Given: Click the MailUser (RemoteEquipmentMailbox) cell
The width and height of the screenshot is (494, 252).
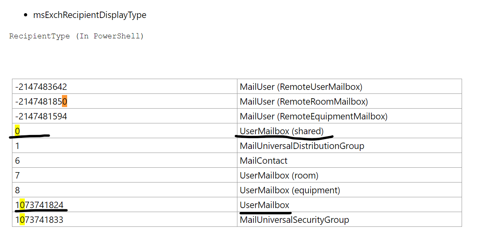Looking at the screenshot, I should click(349, 116).
